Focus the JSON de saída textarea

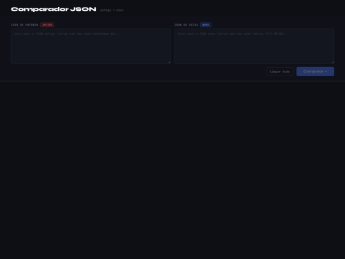coord(254,46)
